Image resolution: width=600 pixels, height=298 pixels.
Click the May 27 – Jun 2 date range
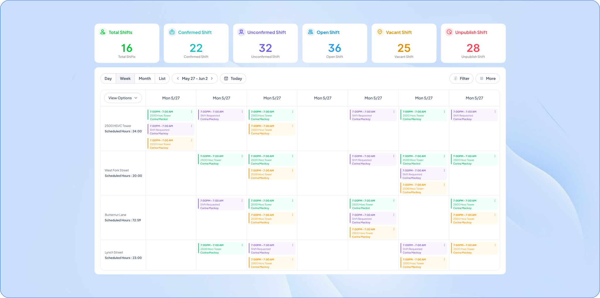click(x=195, y=79)
